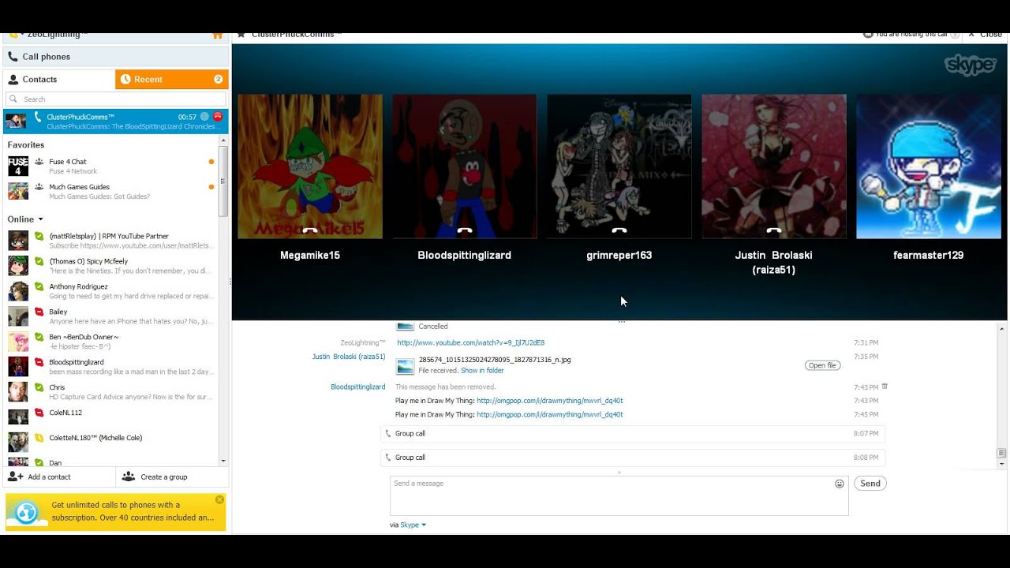
Task: Open omgpop link sent at 7:43 PM
Action: pyautogui.click(x=550, y=401)
